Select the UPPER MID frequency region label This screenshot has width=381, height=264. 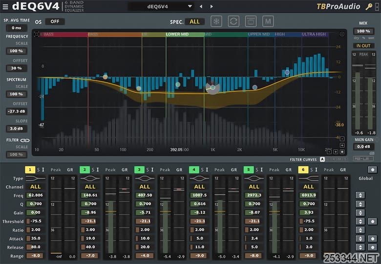click(x=259, y=34)
